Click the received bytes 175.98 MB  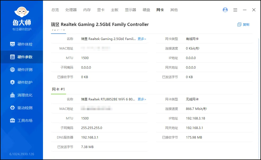point(194,137)
